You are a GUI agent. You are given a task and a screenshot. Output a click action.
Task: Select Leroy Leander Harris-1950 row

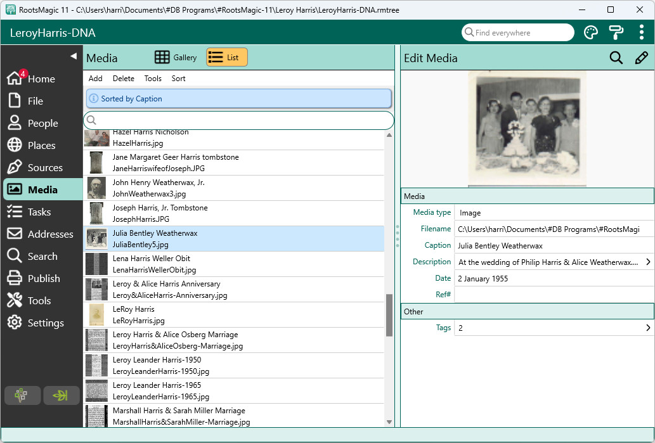tap(234, 365)
